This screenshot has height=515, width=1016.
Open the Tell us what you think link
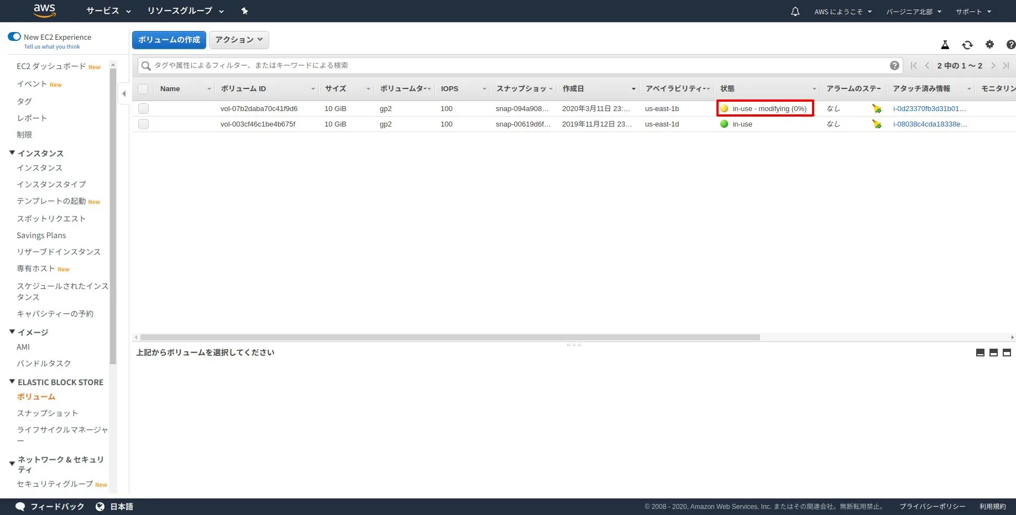click(x=52, y=47)
